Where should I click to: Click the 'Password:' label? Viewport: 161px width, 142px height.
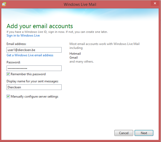pos(13,62)
